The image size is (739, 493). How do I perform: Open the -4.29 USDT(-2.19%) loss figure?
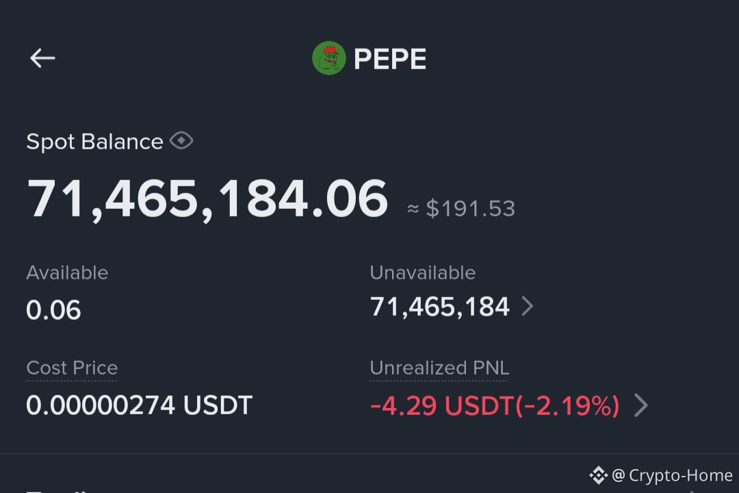(x=495, y=406)
